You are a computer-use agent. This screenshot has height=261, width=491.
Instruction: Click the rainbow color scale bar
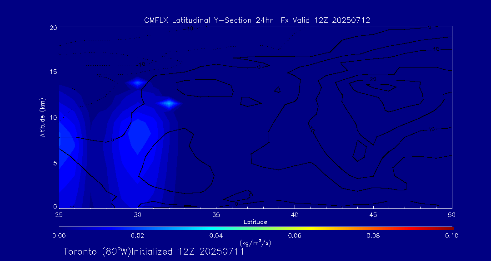256,228
